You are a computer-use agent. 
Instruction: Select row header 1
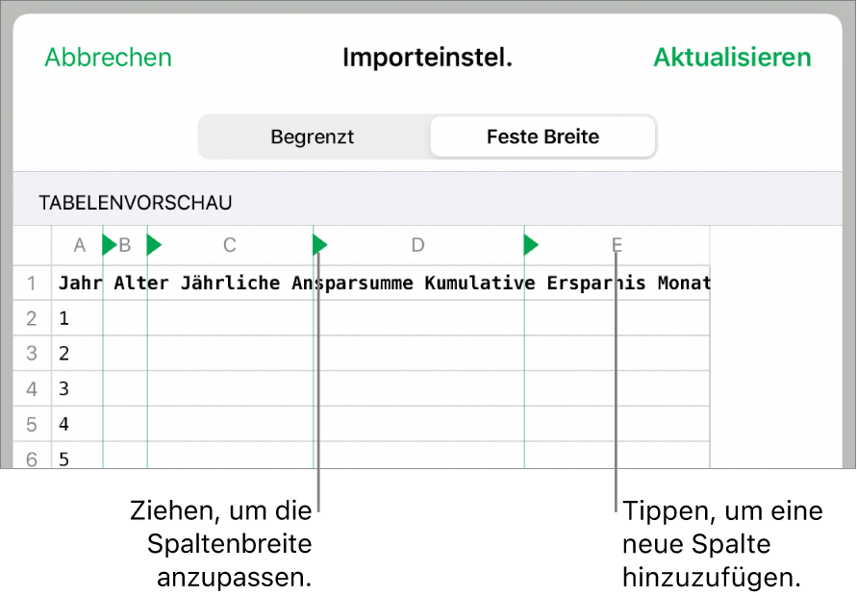[x=32, y=283]
